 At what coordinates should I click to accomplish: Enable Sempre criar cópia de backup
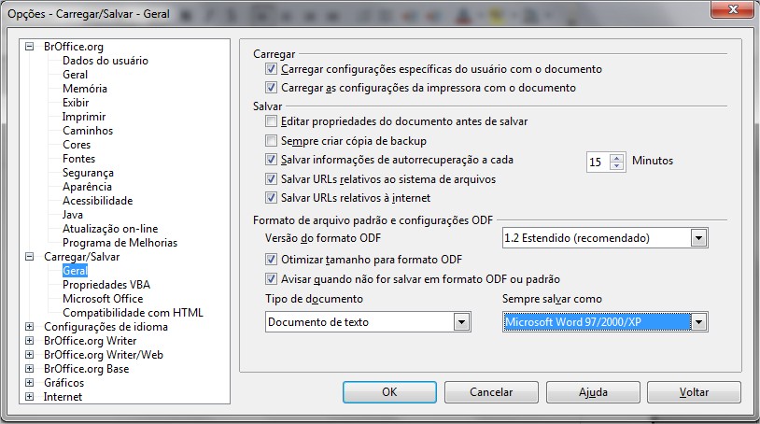pos(271,140)
